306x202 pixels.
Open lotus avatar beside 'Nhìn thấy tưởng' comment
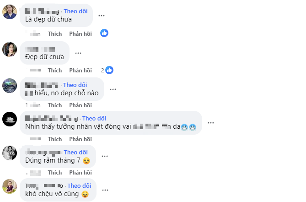10,119
